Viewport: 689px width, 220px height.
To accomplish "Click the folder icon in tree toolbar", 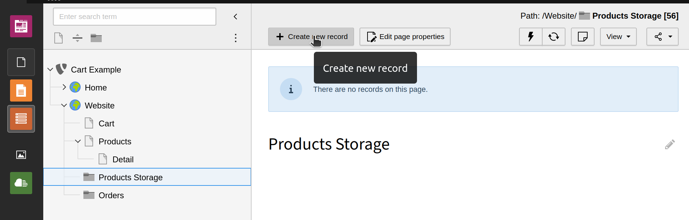I will click(x=96, y=38).
